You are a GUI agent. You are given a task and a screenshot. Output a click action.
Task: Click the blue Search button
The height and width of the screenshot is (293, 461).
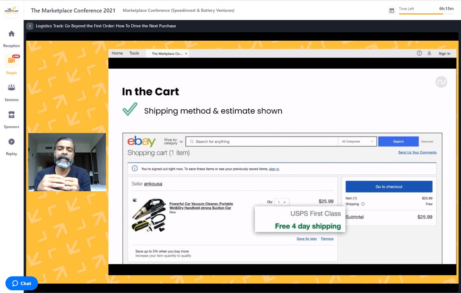point(398,142)
